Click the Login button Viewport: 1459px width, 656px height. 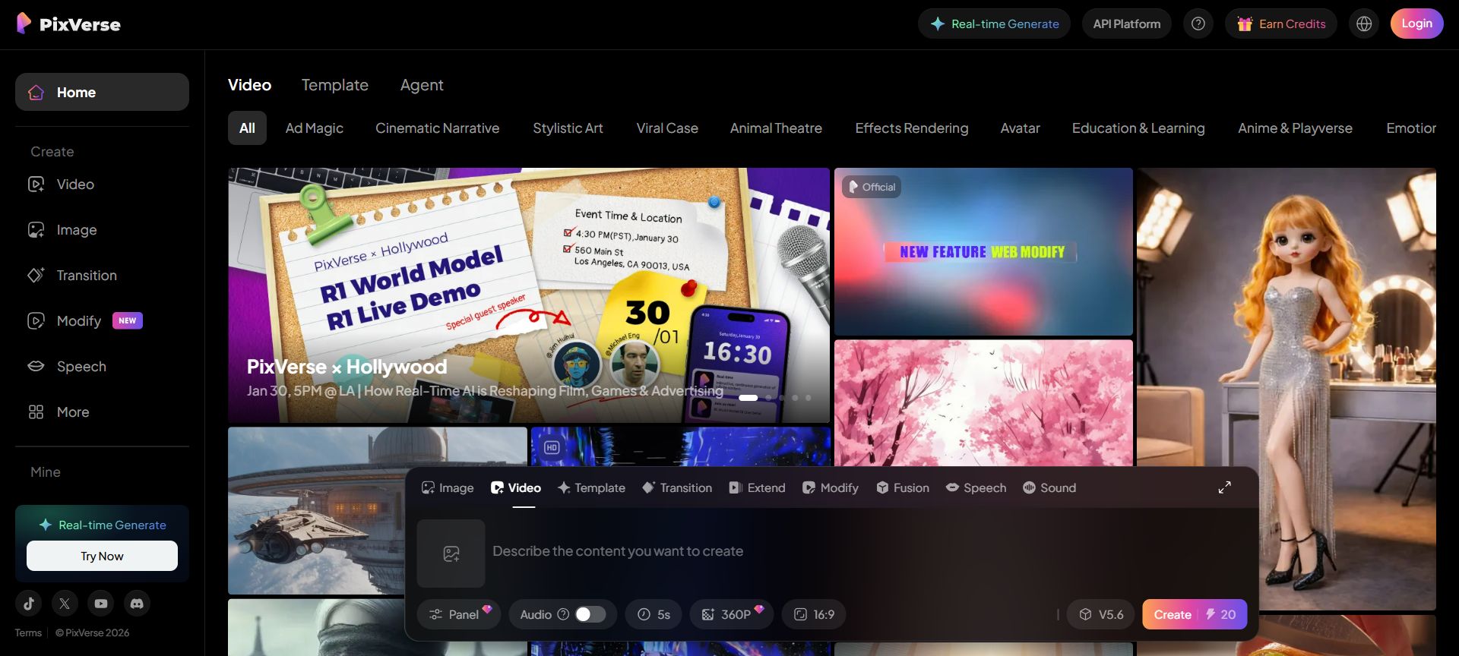[x=1416, y=24]
